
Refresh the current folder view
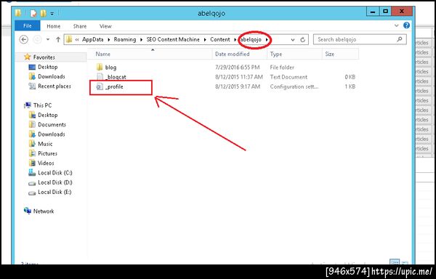point(303,40)
